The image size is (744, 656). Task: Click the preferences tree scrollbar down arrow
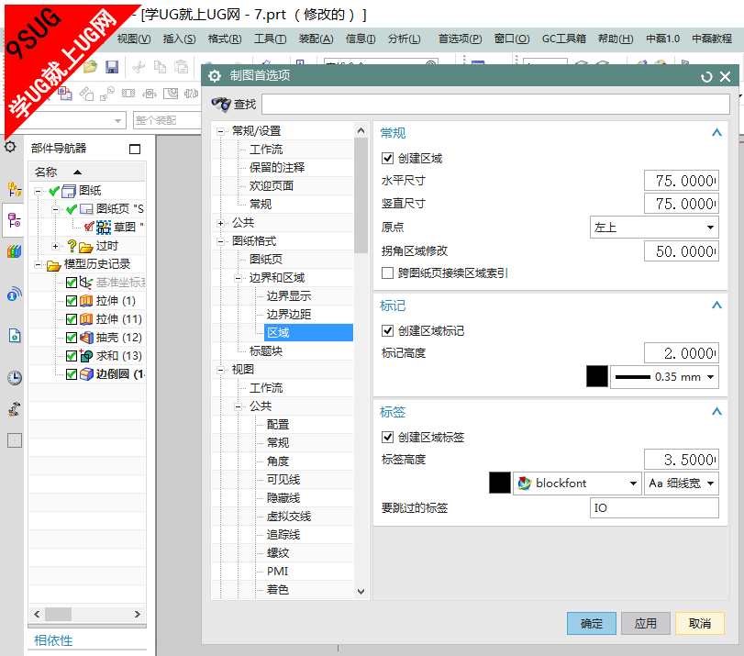coord(361,592)
